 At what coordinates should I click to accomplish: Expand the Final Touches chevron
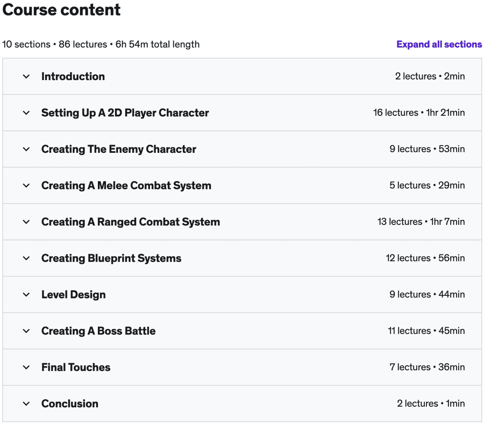point(26,367)
